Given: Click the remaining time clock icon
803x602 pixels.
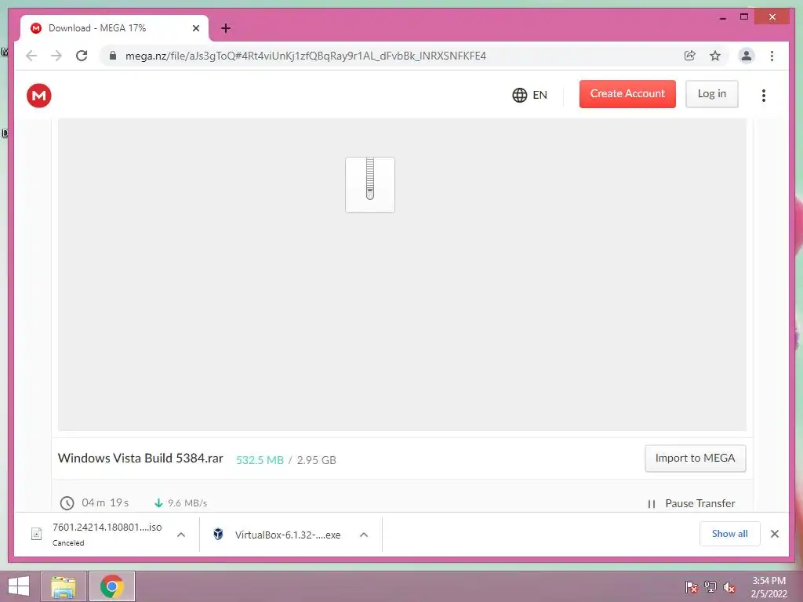Looking at the screenshot, I should (67, 503).
